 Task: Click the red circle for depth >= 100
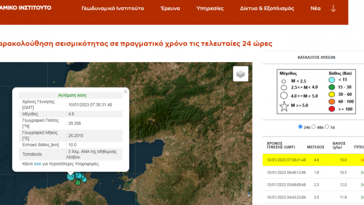coord(332,109)
